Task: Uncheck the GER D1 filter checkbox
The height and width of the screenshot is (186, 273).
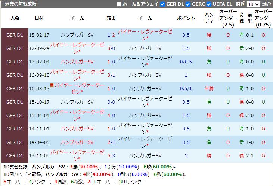Action: 162,4
